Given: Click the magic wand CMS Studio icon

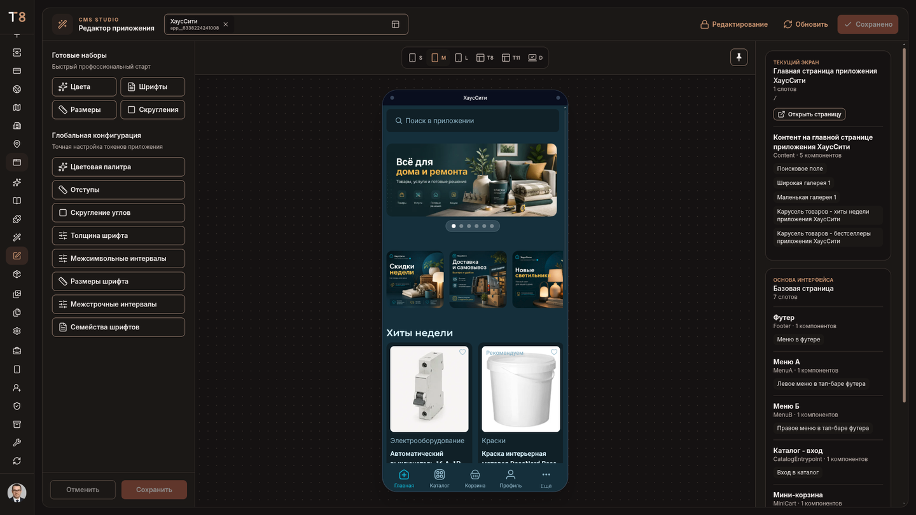Looking at the screenshot, I should pos(62,24).
